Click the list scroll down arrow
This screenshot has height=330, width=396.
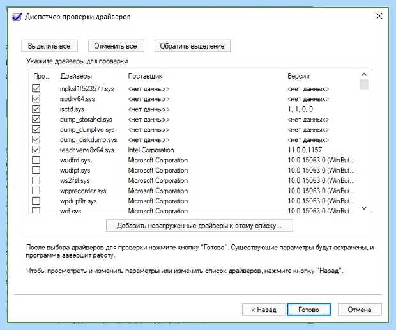(x=364, y=208)
